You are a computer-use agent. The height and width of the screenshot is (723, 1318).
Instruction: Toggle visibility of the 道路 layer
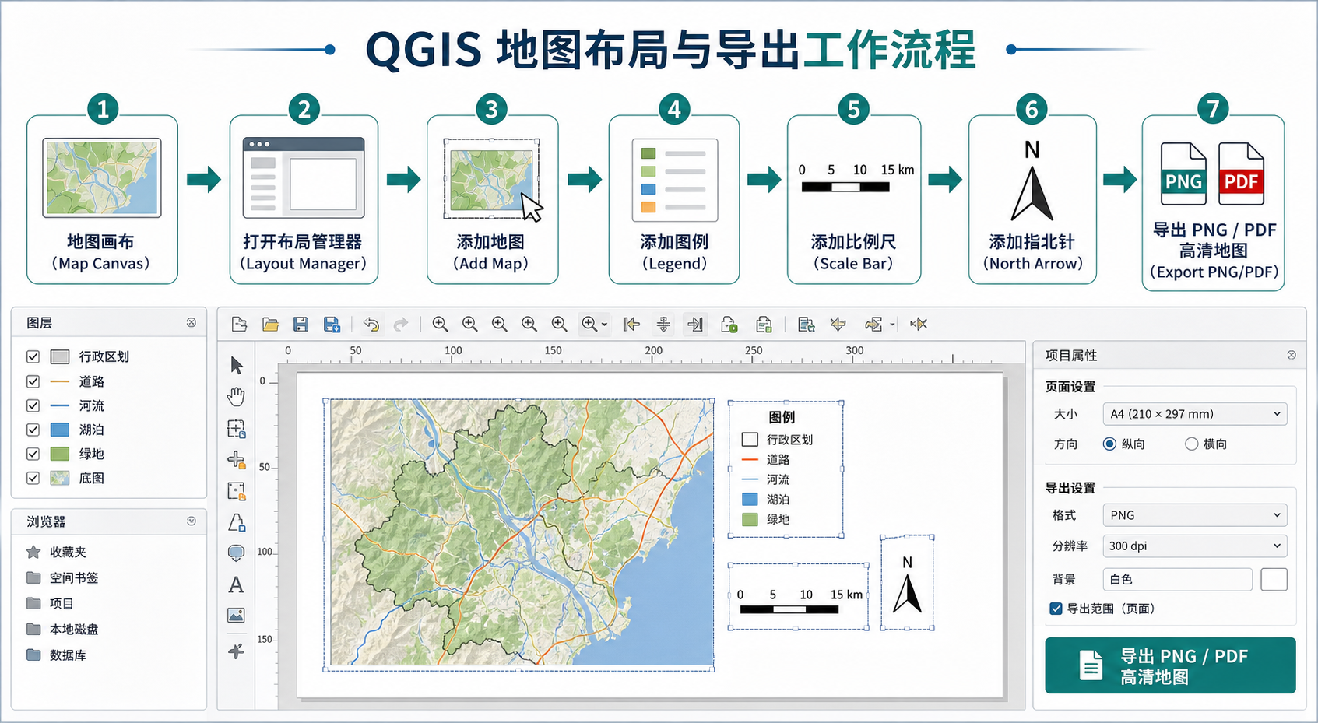[x=33, y=381]
